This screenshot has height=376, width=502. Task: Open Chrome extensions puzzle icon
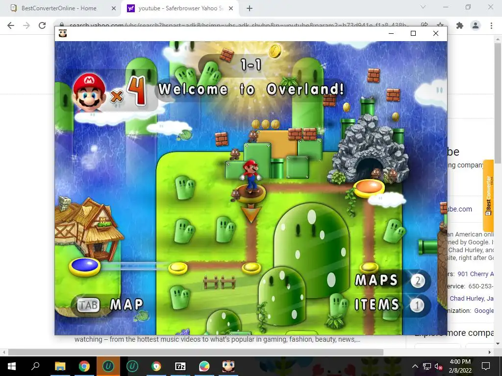click(x=460, y=25)
